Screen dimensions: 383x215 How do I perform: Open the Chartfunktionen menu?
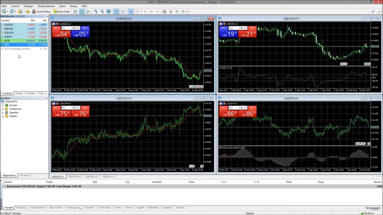click(46, 6)
